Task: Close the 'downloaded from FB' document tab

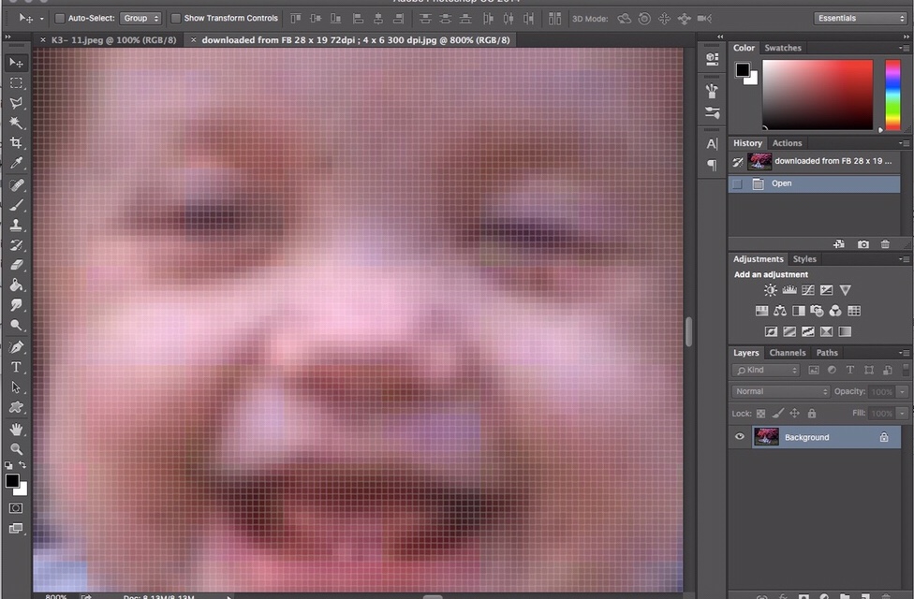Action: 194,40
